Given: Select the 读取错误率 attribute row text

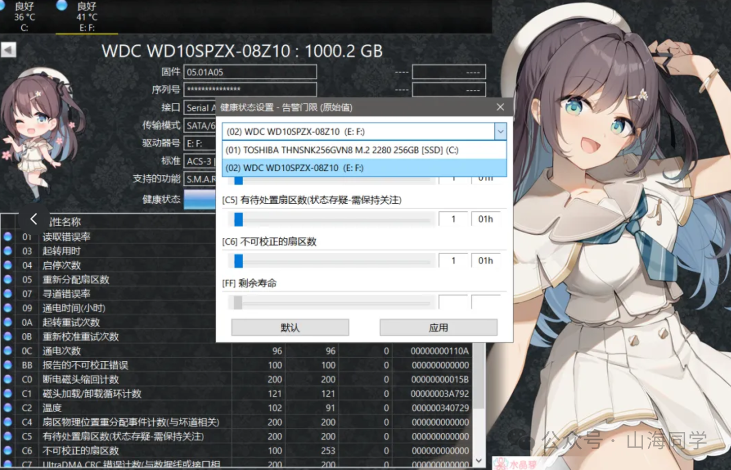Looking at the screenshot, I should tap(67, 237).
